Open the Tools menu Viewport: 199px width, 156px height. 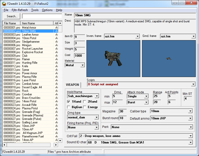(35, 10)
